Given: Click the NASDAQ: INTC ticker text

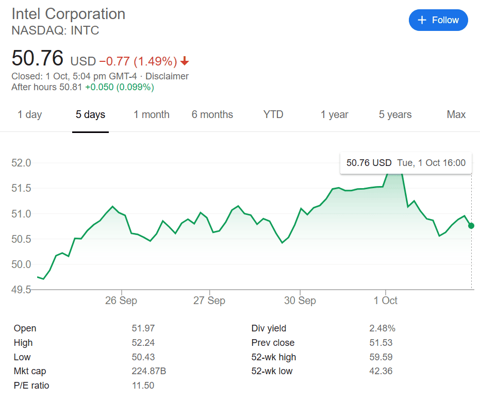Looking at the screenshot, I should [55, 30].
